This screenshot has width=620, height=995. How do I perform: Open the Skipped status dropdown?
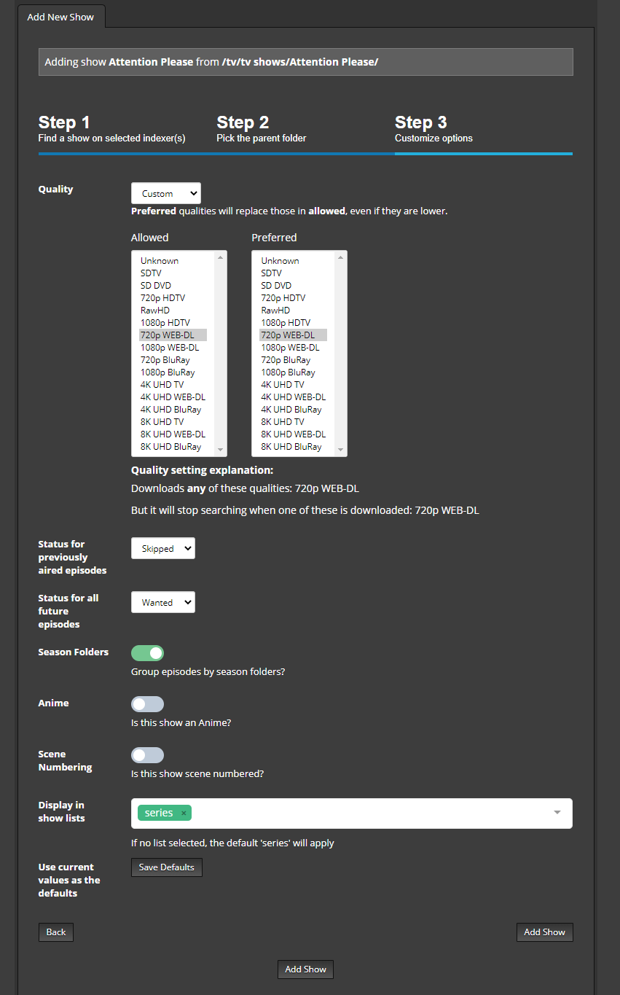point(162,547)
